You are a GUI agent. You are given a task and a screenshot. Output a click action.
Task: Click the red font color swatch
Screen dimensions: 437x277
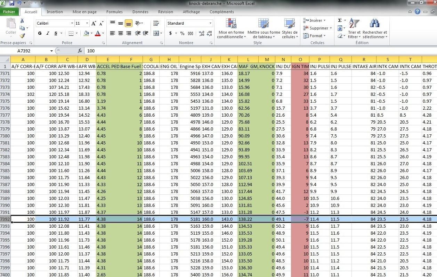(x=97, y=34)
